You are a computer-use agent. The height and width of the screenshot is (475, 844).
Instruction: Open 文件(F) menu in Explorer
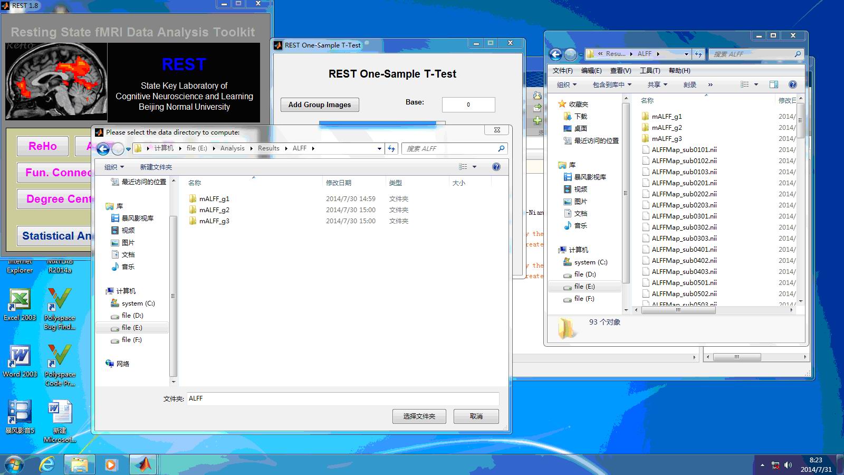pos(563,70)
